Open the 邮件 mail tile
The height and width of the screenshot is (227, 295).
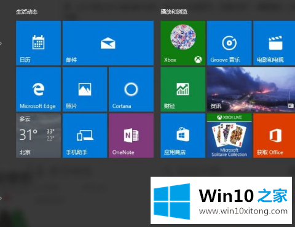click(108, 43)
